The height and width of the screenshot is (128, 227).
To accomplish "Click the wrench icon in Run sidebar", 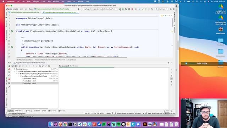I will click(x=9, y=75).
